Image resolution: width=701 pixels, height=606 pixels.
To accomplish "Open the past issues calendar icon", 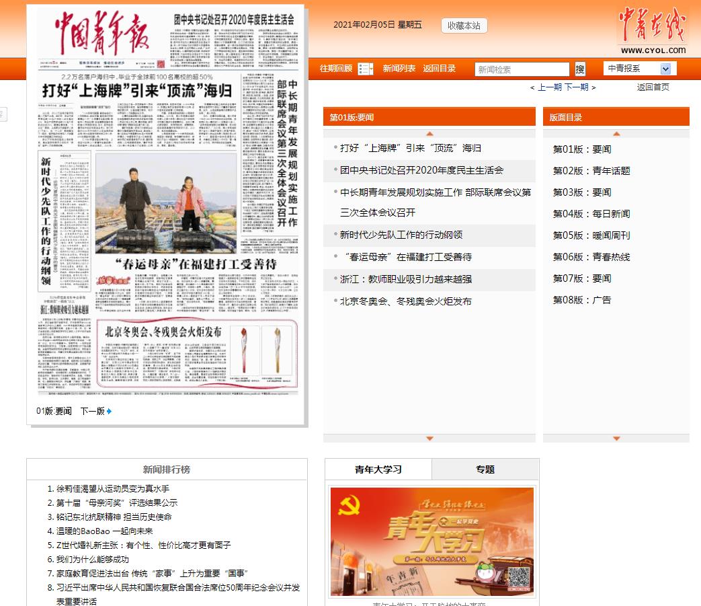I will pos(365,69).
